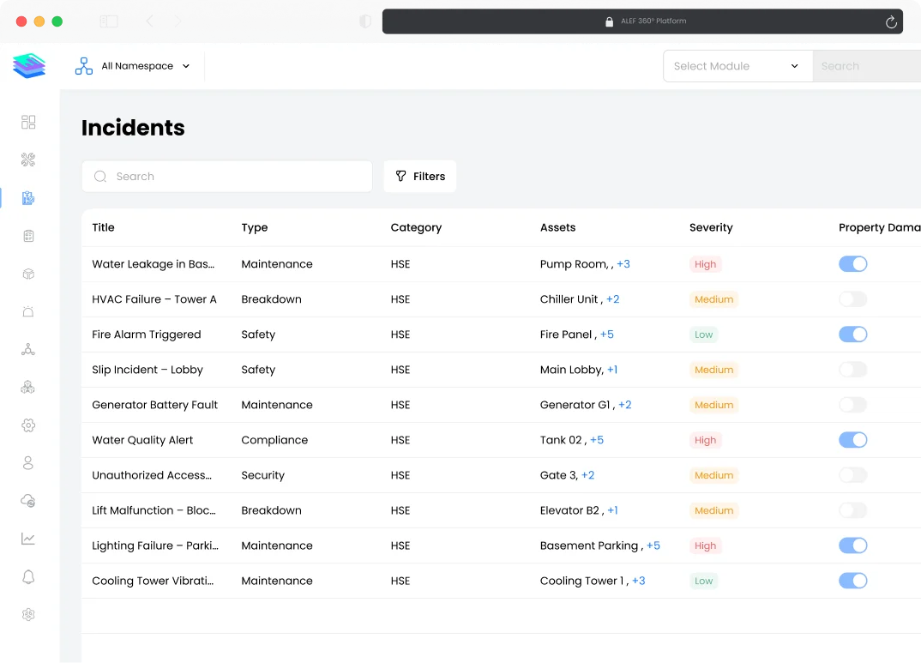The height and width of the screenshot is (663, 921).
Task: Sort by the Severity column header
Action: (x=711, y=228)
